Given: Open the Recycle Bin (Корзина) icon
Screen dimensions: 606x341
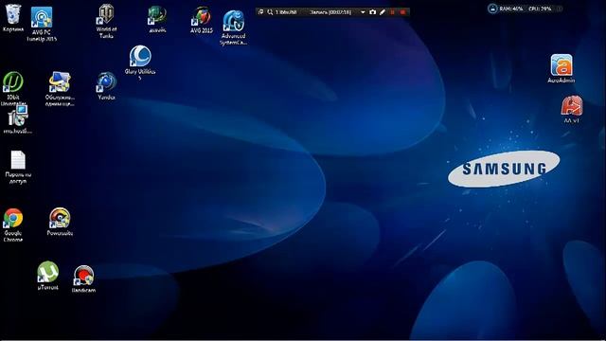Looking at the screenshot, I should pos(13,17).
